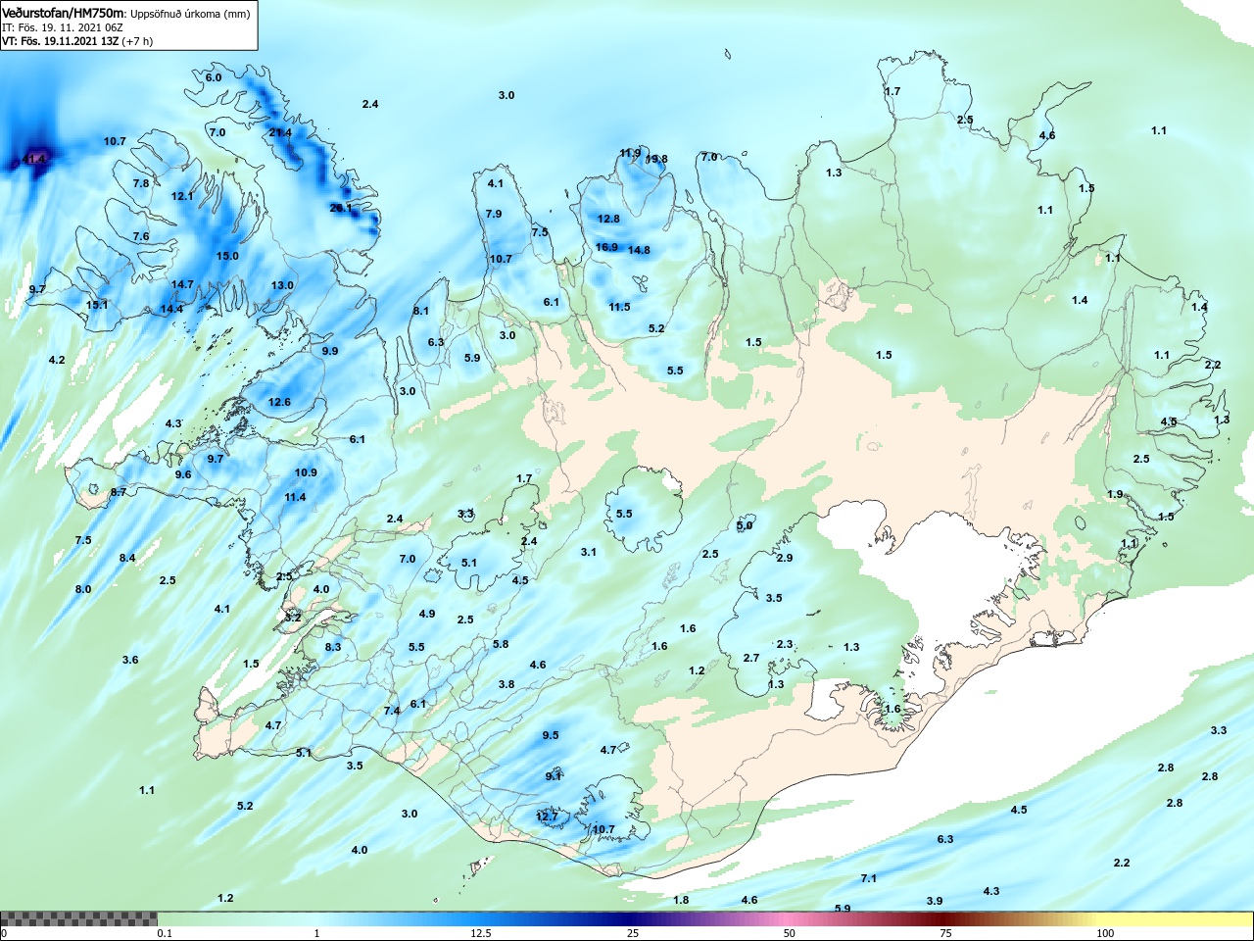Click the 5.8 precipitation value
The image size is (1254, 941).
click(501, 644)
